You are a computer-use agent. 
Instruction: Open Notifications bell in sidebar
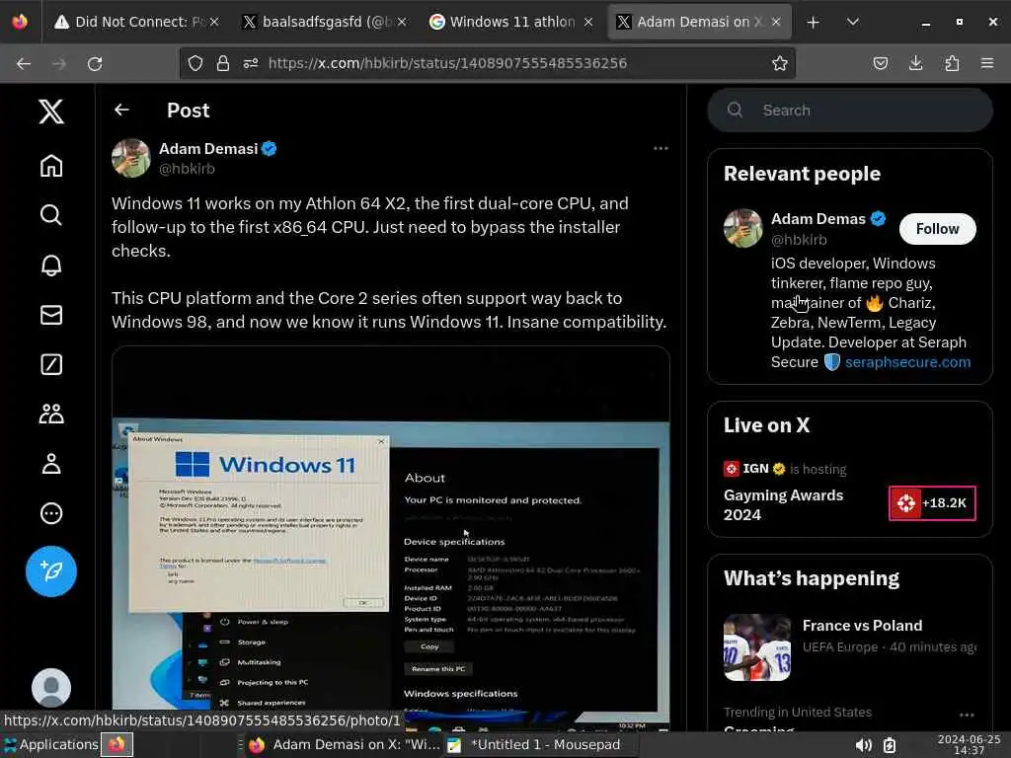point(51,265)
